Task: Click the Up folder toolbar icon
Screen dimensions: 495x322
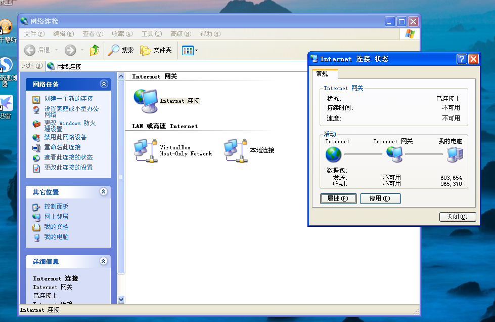Action: point(95,50)
